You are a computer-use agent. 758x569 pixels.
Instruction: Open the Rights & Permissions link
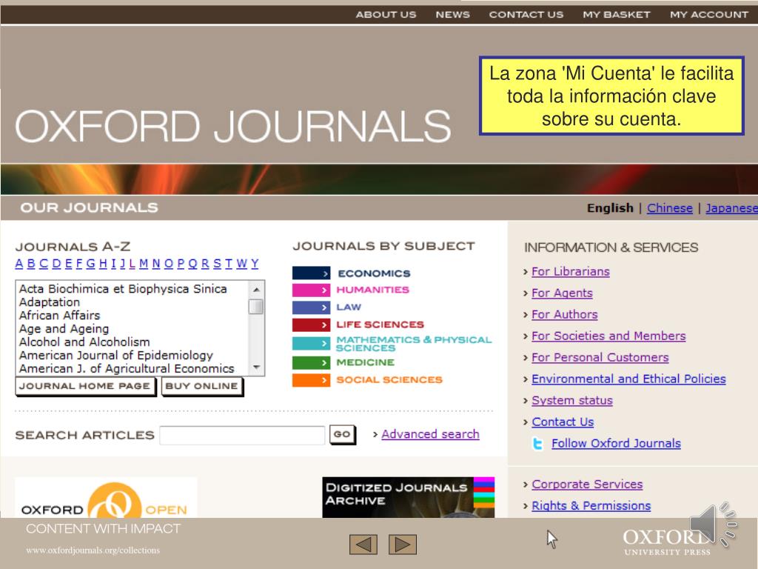click(x=591, y=505)
